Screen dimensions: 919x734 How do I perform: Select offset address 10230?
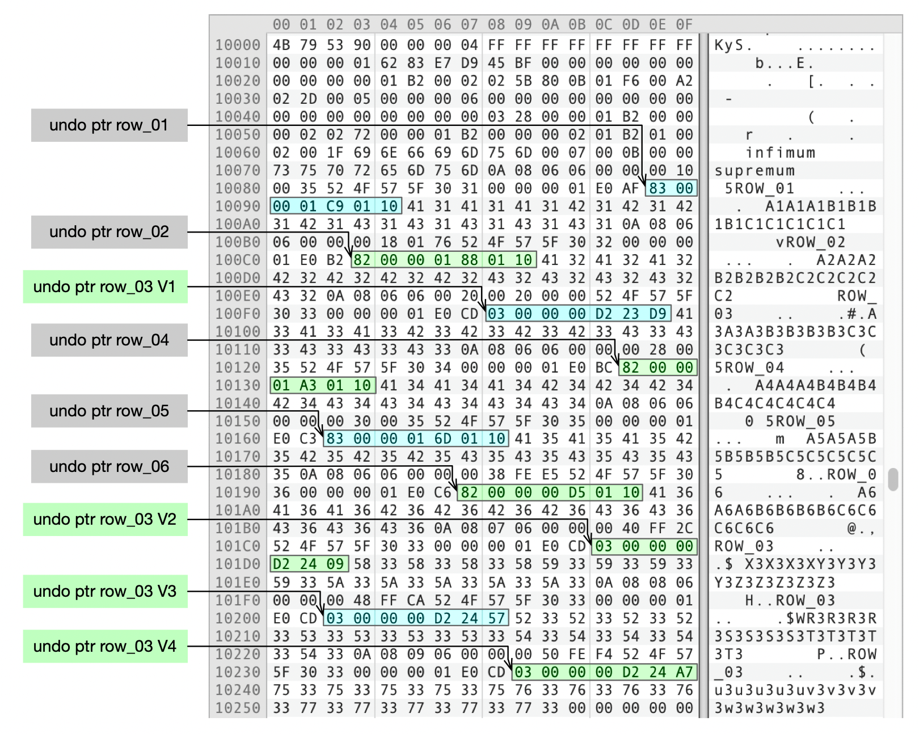(238, 672)
